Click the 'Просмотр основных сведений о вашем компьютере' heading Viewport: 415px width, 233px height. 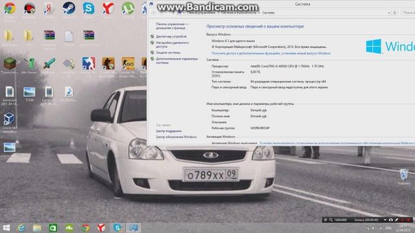(x=255, y=27)
